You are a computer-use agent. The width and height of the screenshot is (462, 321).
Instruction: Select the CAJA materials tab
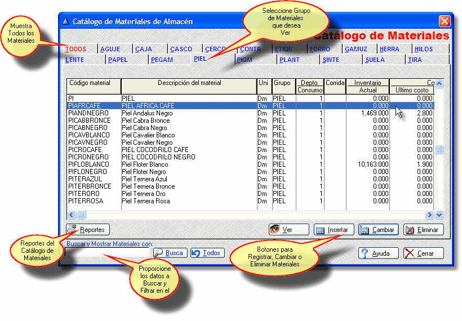pyautogui.click(x=144, y=50)
